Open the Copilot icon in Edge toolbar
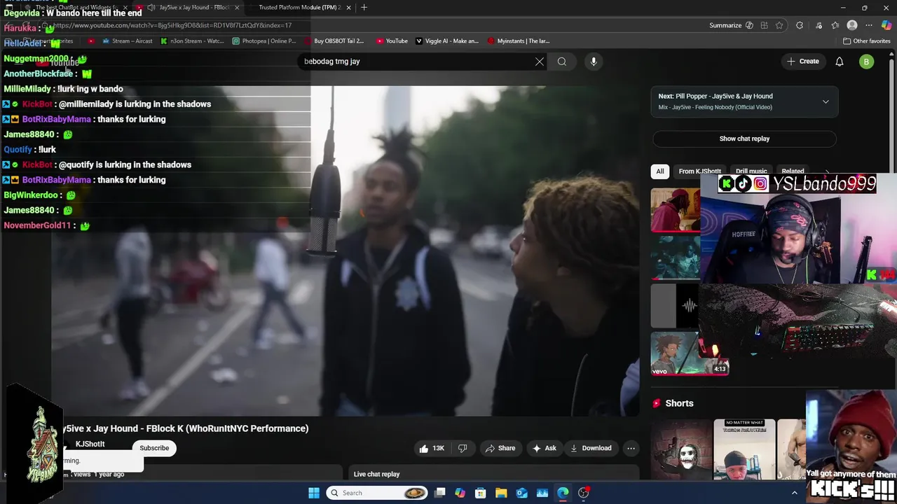The width and height of the screenshot is (897, 504). click(886, 25)
